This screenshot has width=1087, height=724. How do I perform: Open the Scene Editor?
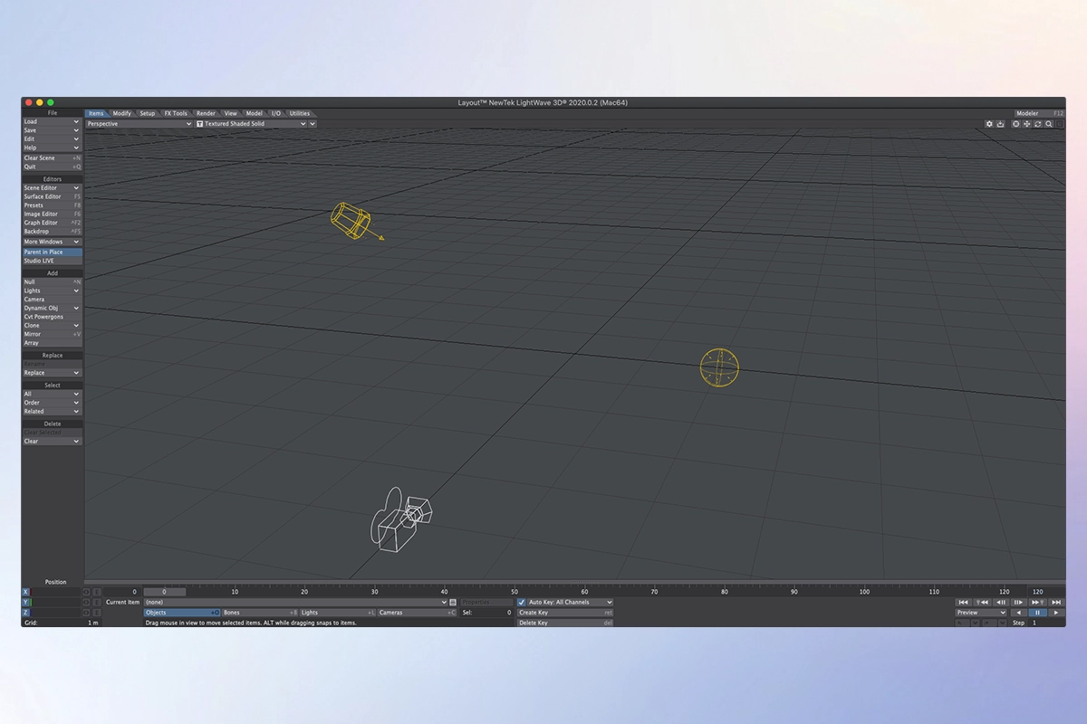(x=52, y=188)
